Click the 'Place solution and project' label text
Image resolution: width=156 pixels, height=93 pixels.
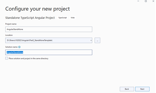pyautogui.click(x=29, y=58)
